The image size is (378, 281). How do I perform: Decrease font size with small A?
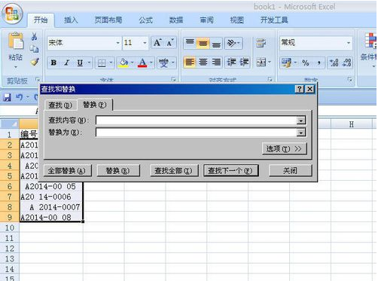coord(170,43)
